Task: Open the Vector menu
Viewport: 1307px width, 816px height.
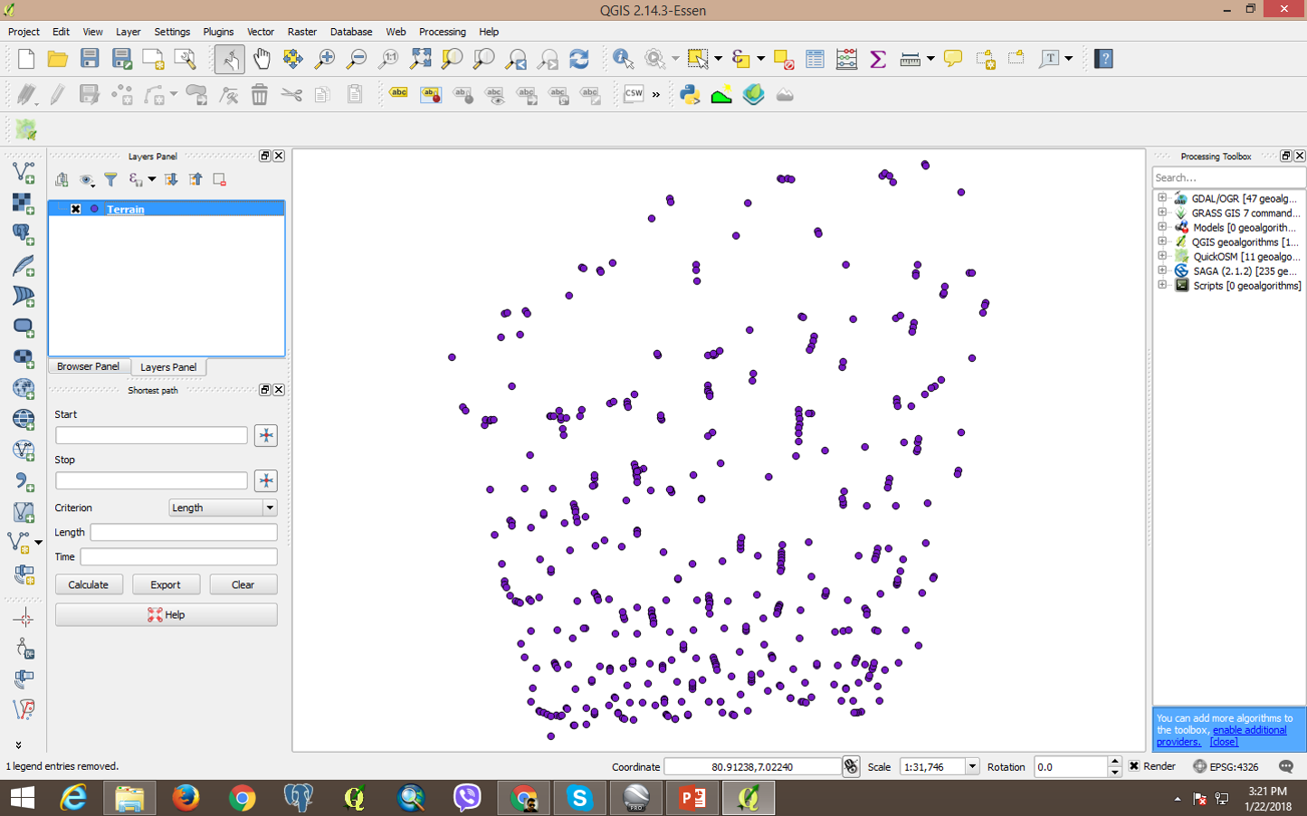Action: [x=261, y=32]
